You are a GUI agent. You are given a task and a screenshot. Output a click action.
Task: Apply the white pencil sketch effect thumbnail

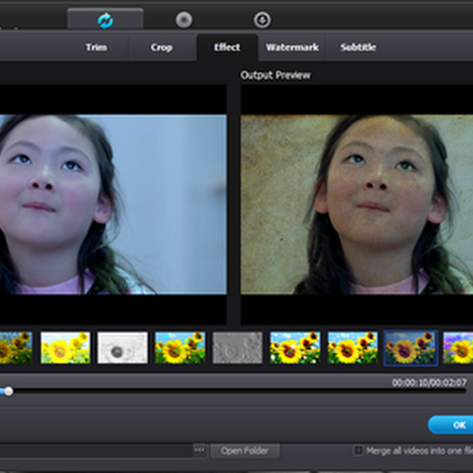pos(122,348)
